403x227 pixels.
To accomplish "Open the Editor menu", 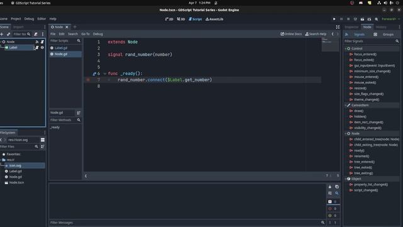I will 42,19.
